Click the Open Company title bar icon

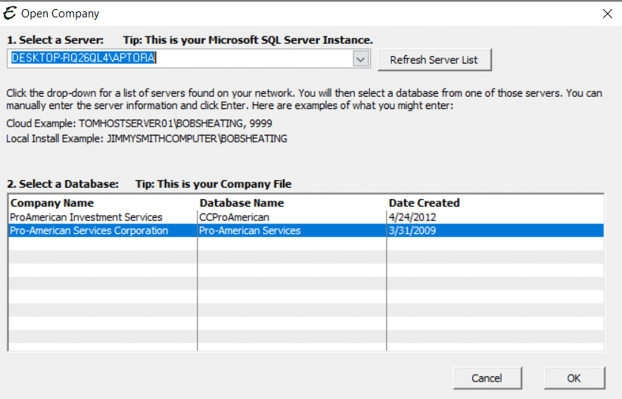pos(10,13)
